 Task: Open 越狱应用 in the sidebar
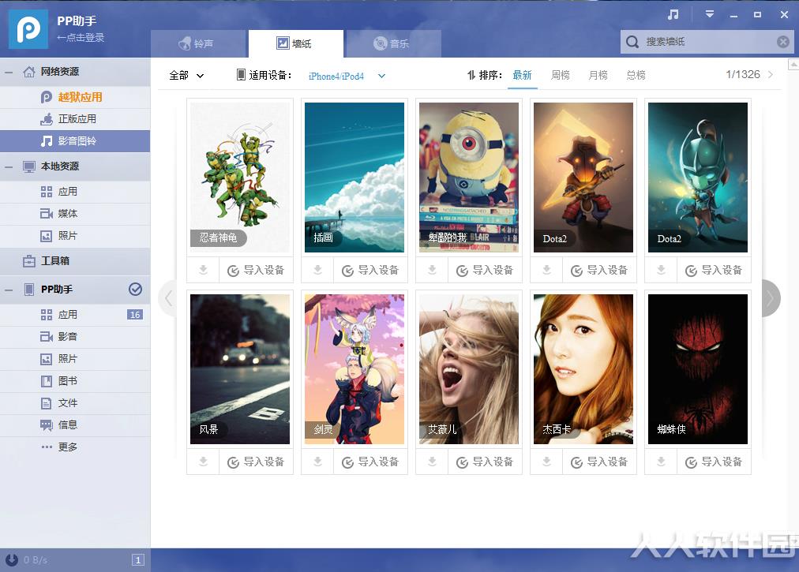click(x=76, y=97)
